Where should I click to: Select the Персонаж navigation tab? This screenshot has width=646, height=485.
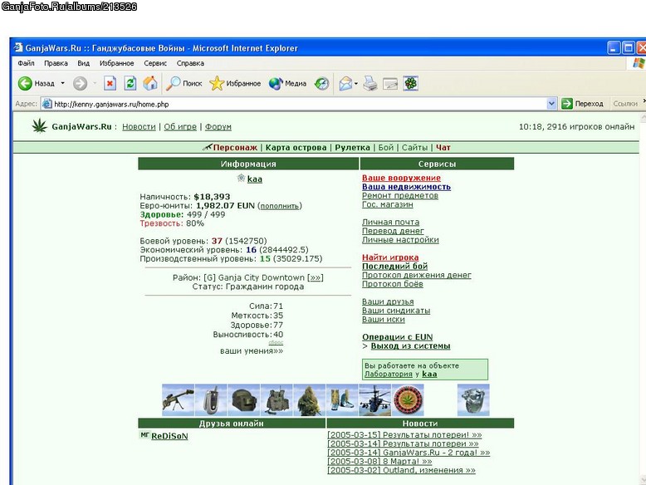(x=235, y=148)
